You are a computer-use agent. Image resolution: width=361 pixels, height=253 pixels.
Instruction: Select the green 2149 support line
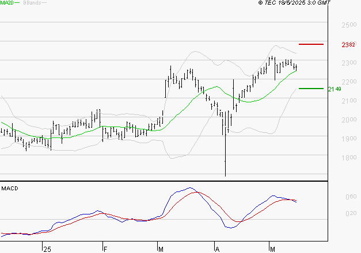click(x=311, y=89)
